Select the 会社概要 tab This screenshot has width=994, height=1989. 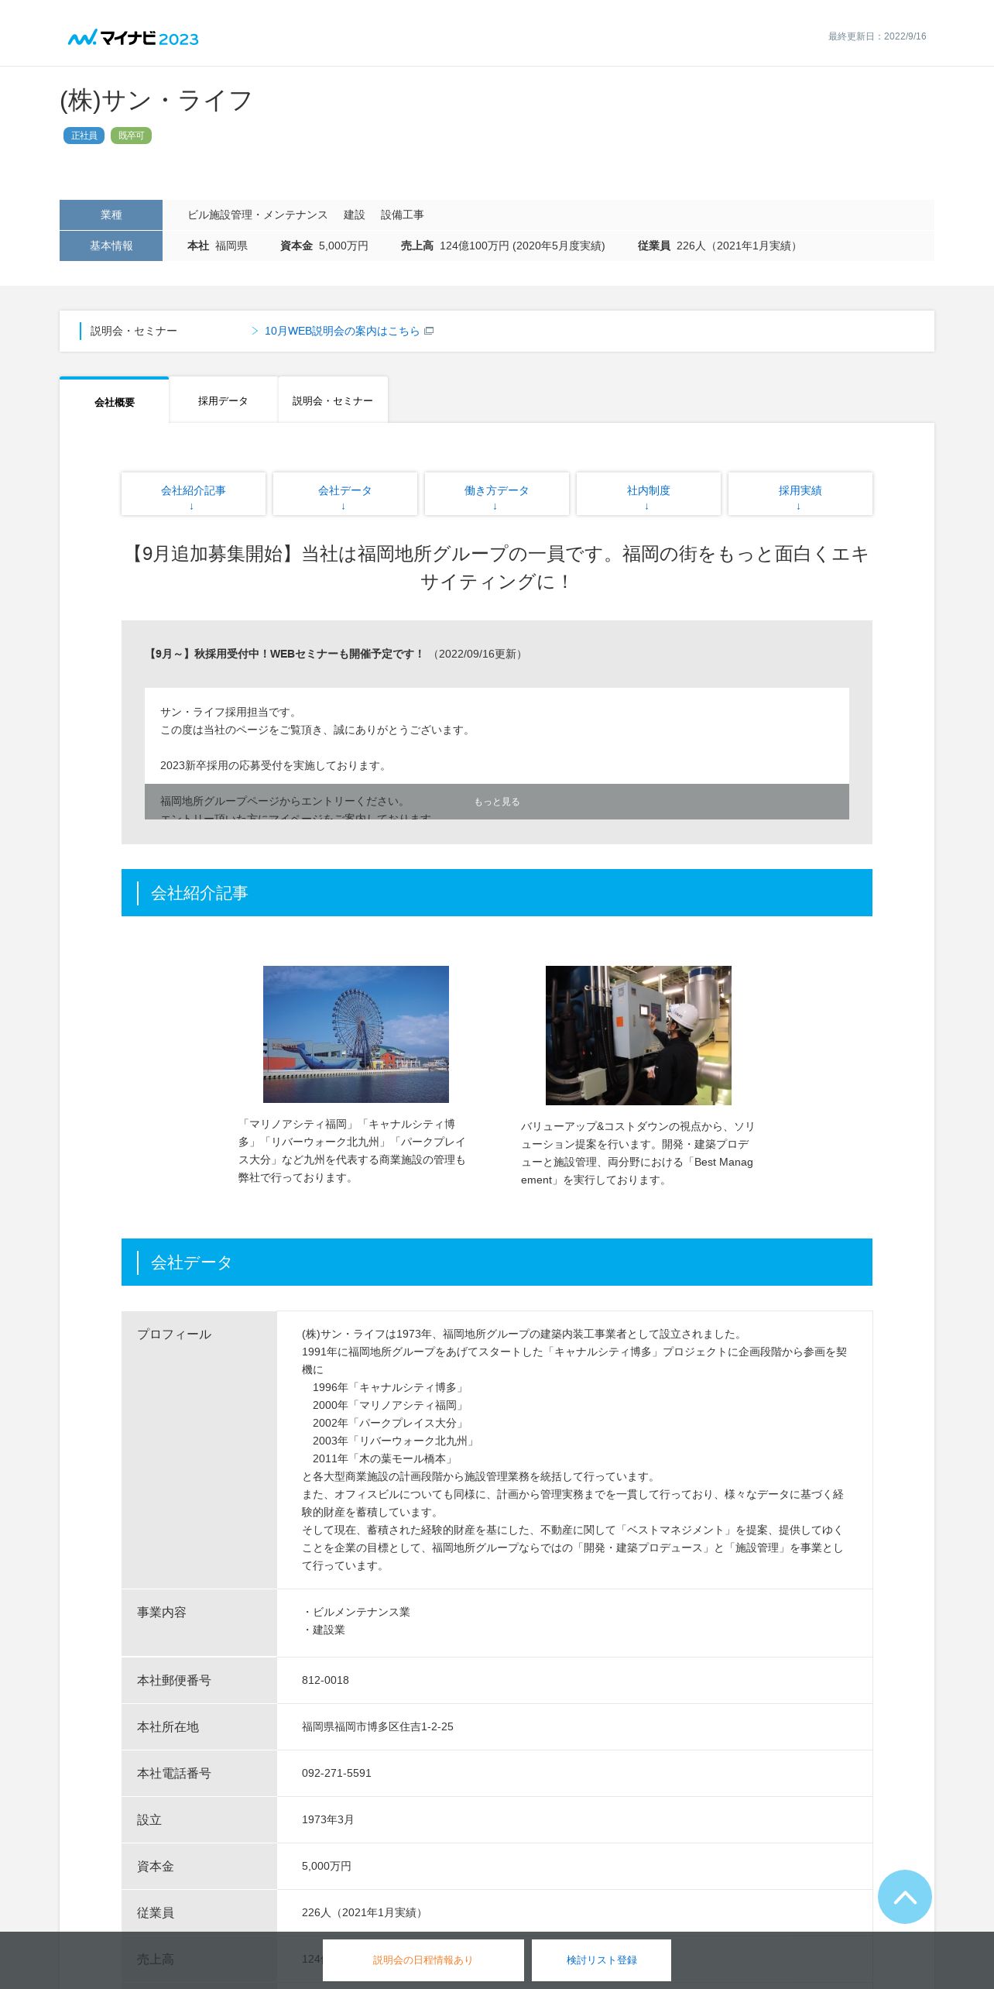(115, 400)
